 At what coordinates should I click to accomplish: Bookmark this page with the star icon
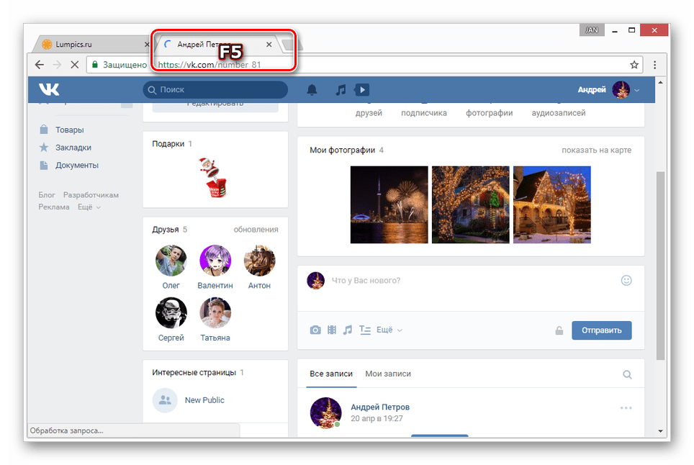point(634,65)
